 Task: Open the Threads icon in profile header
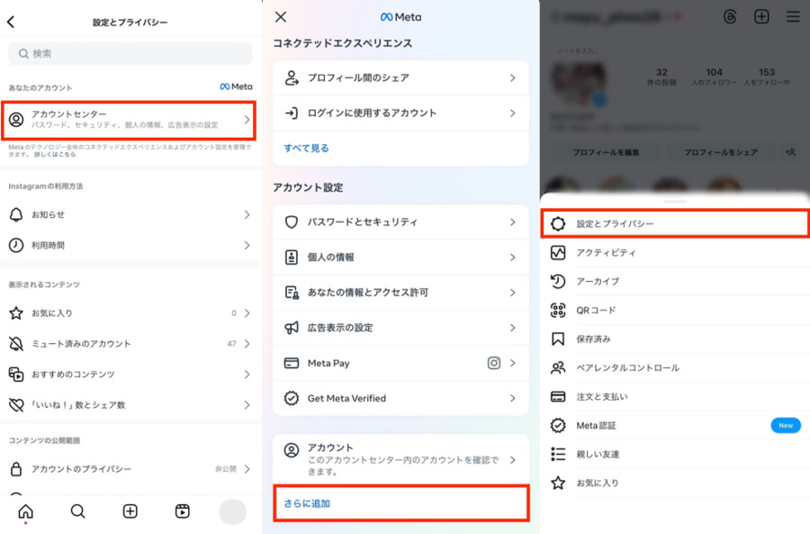(x=731, y=17)
